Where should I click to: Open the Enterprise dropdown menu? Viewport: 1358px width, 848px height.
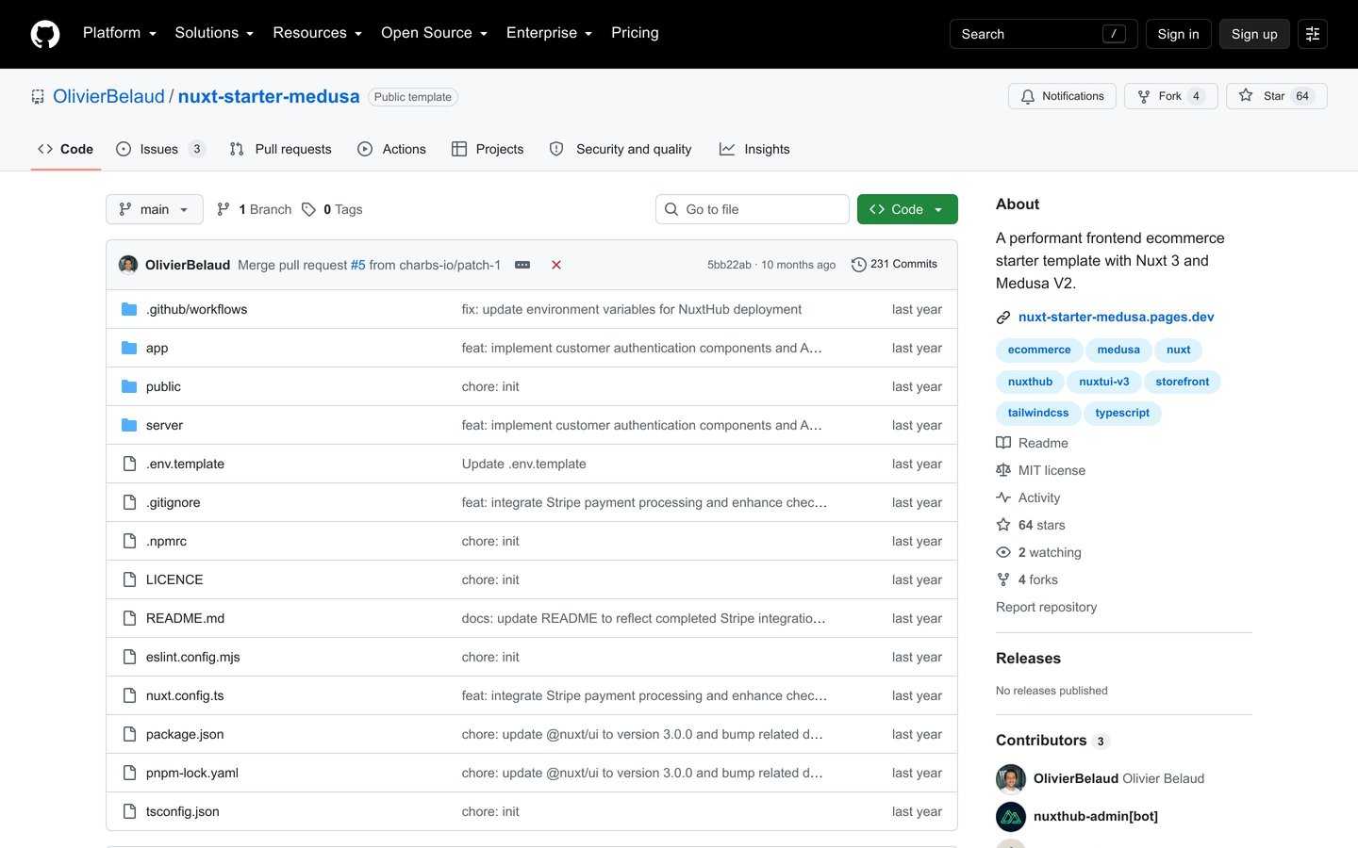[x=550, y=33]
